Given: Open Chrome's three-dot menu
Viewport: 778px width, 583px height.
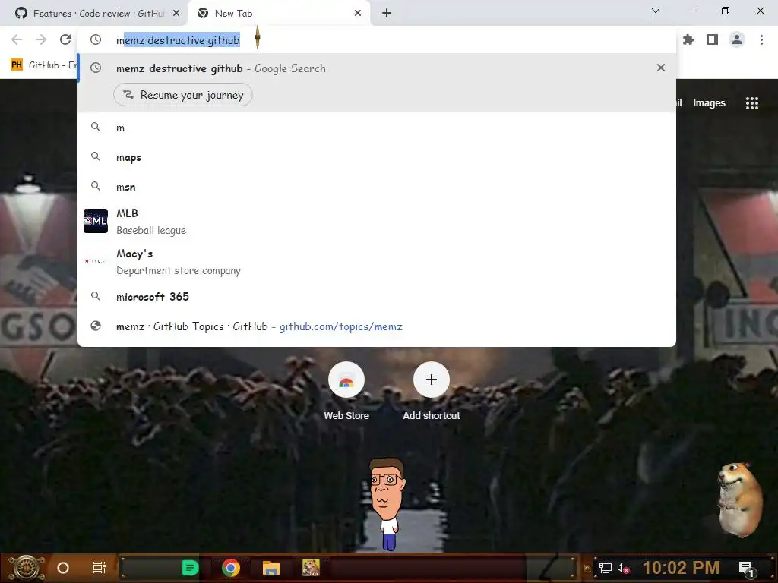Looking at the screenshot, I should (x=761, y=39).
